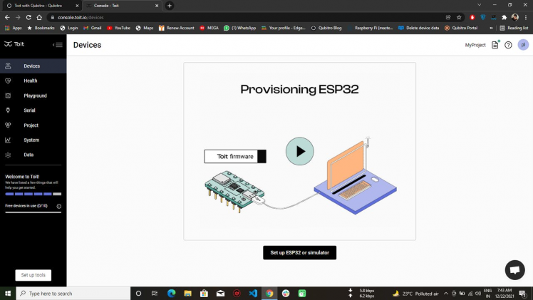The height and width of the screenshot is (300, 533).
Task: Click the browser home icon
Action: point(39,17)
